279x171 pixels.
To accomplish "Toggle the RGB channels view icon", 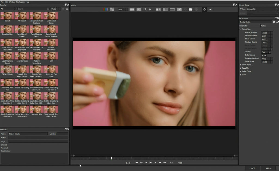I will click(105, 9).
